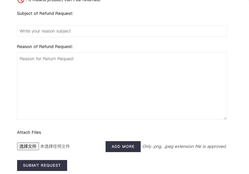This screenshot has height=174, width=249.
Task: Click the 'Write your reason subject' placeholder text
Action: [45, 31]
